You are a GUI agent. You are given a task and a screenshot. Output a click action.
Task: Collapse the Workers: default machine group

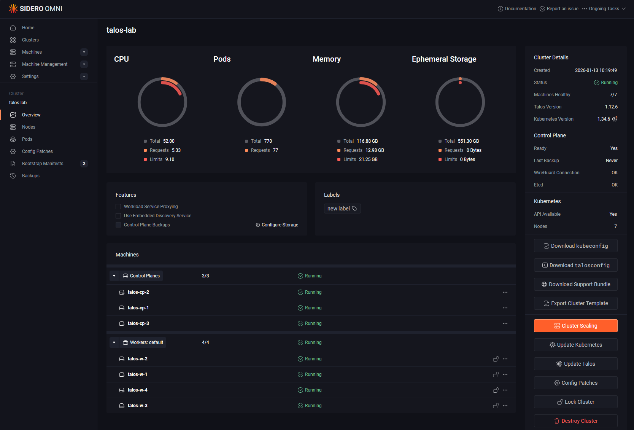[114, 342]
